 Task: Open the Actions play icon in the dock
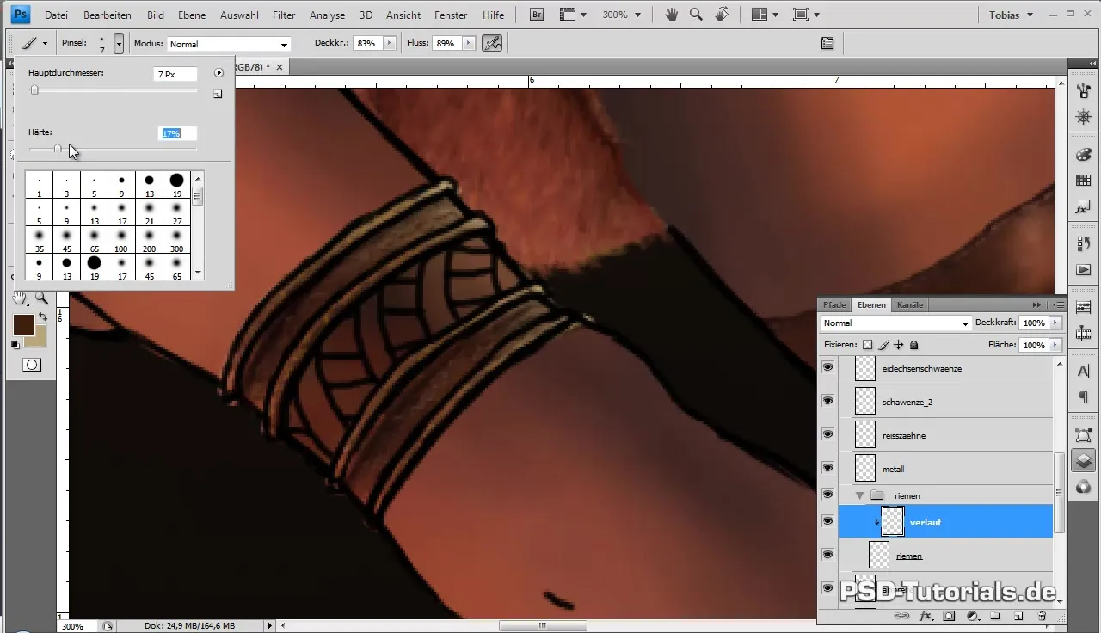coord(1084,270)
